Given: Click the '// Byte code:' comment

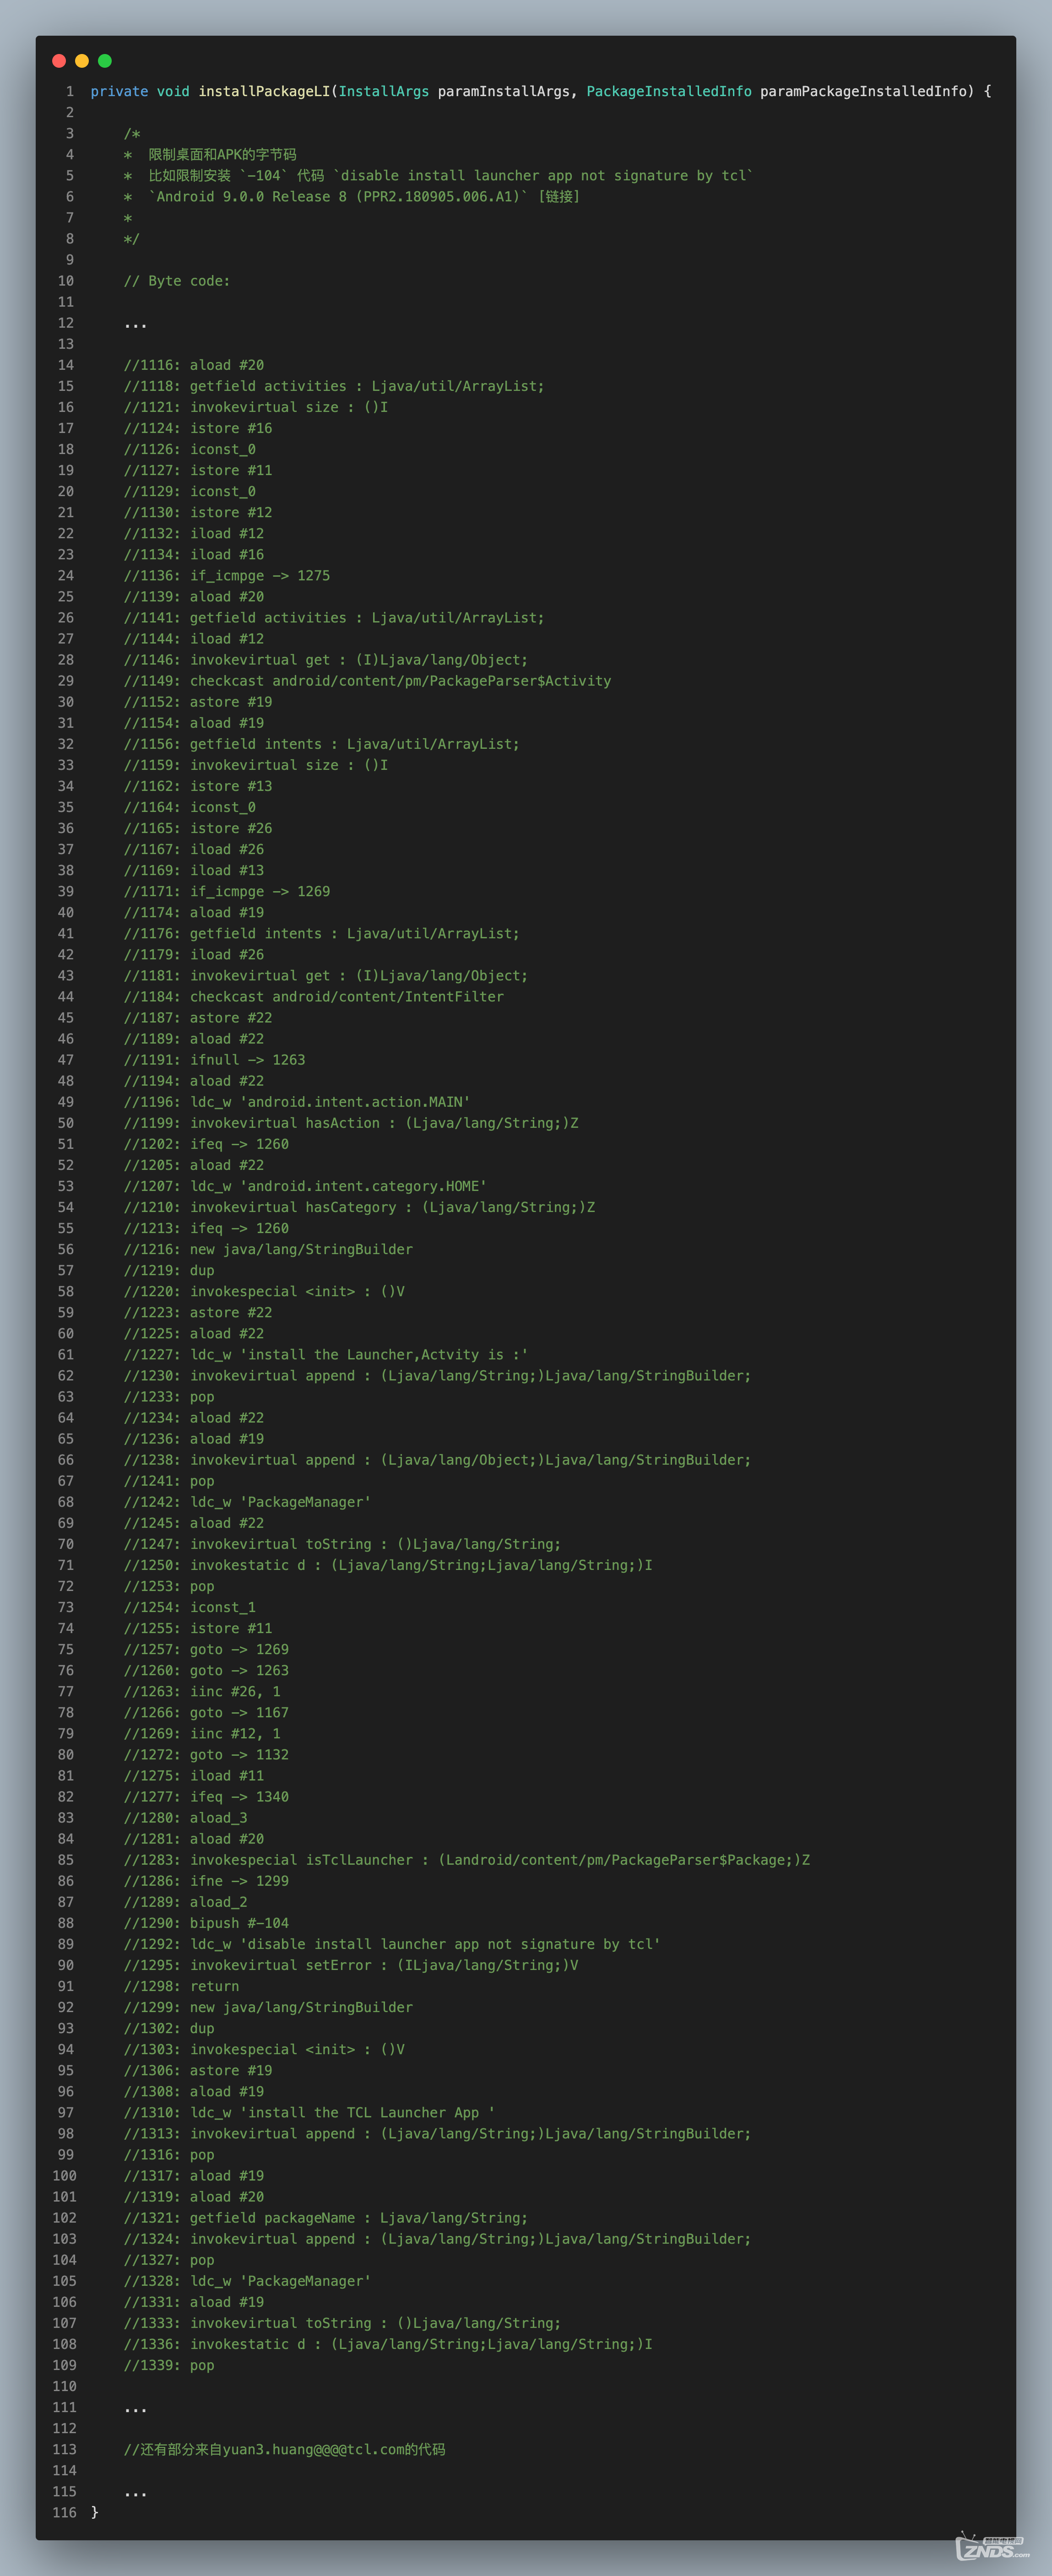Looking at the screenshot, I should [177, 281].
